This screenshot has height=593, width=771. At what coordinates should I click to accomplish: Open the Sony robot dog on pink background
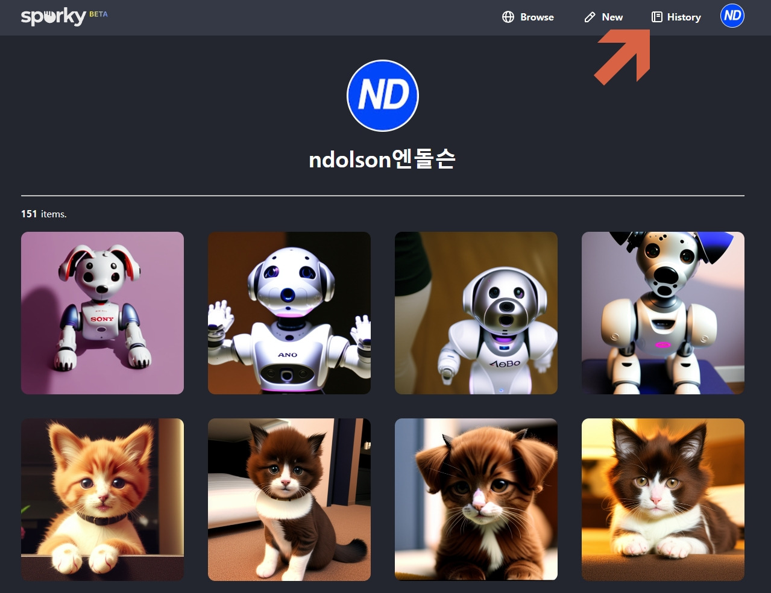(102, 313)
